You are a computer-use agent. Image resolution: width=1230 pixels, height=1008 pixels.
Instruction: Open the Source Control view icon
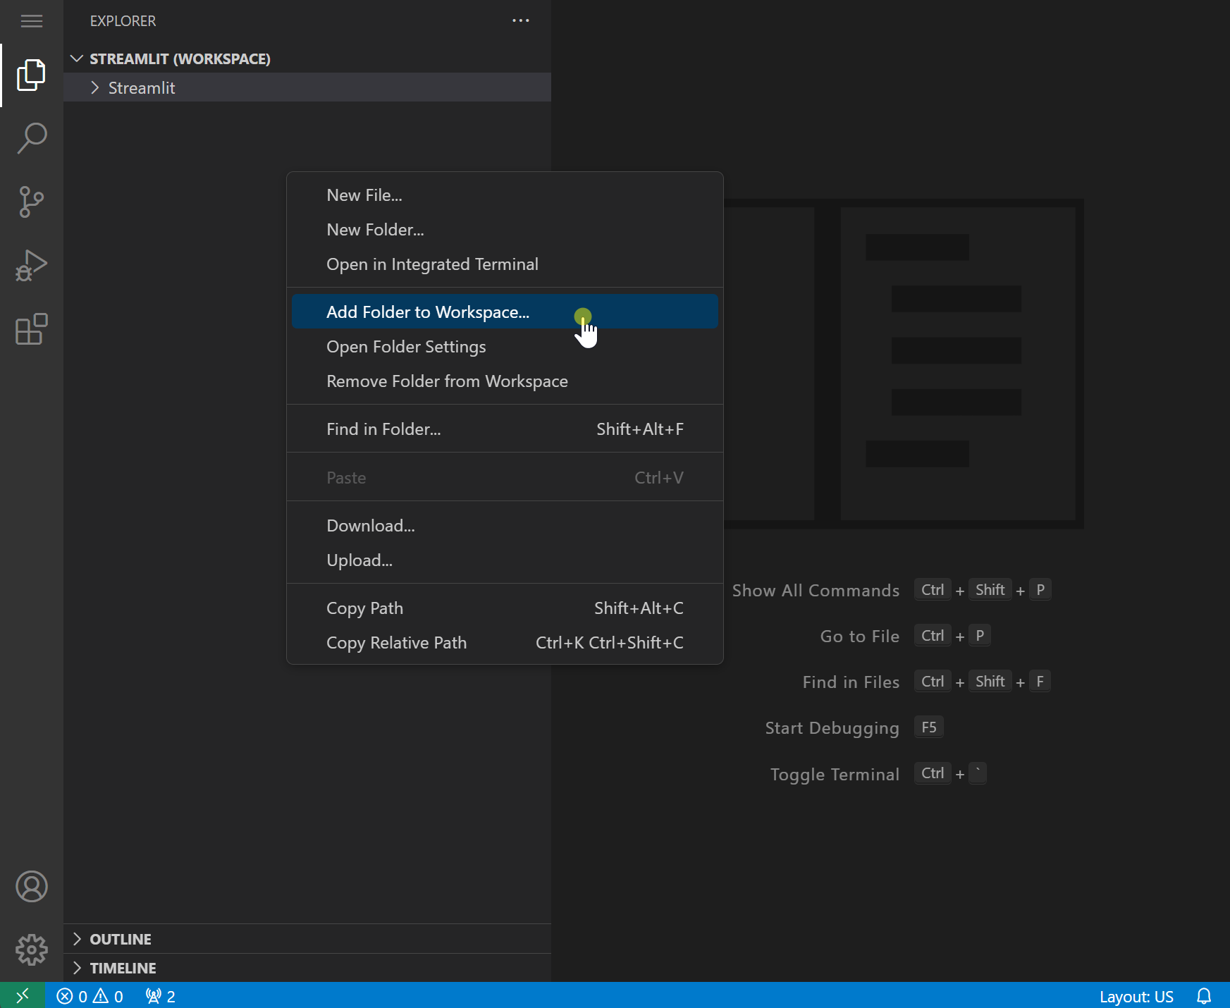click(32, 202)
